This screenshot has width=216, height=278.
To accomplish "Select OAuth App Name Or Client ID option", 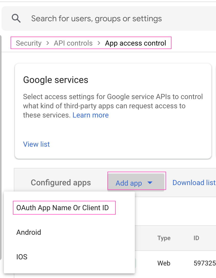I will 64,208.
